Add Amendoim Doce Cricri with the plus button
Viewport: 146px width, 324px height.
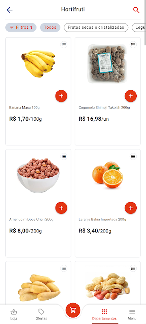pos(61,208)
